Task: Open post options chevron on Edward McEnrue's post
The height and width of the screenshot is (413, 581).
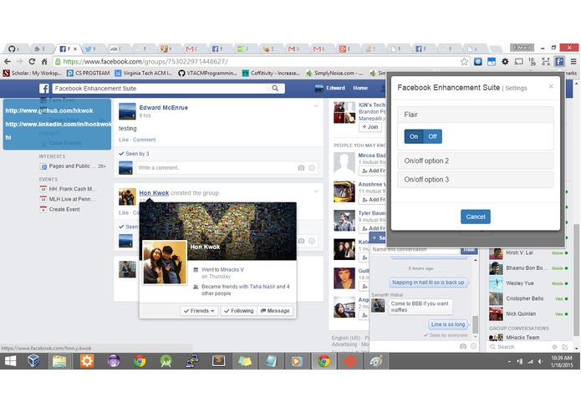Action: 316,106
